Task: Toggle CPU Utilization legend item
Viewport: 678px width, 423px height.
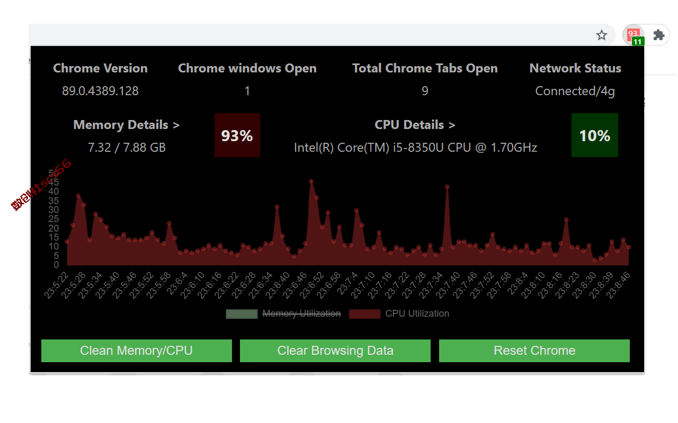Action: point(399,314)
